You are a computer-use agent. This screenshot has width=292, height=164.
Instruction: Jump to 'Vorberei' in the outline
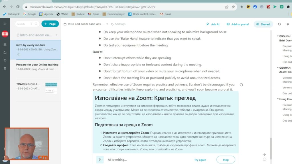pos(287,77)
